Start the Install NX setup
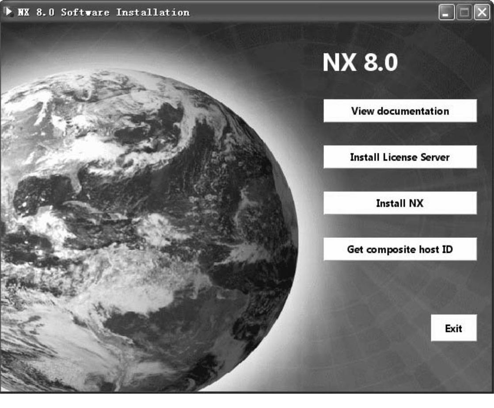The image size is (494, 408). pyautogui.click(x=400, y=203)
